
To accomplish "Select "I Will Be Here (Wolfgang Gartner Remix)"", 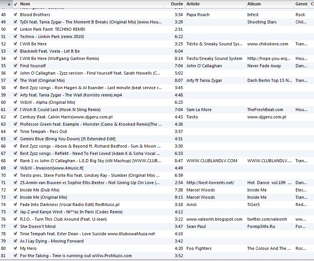I will point(59,58).
